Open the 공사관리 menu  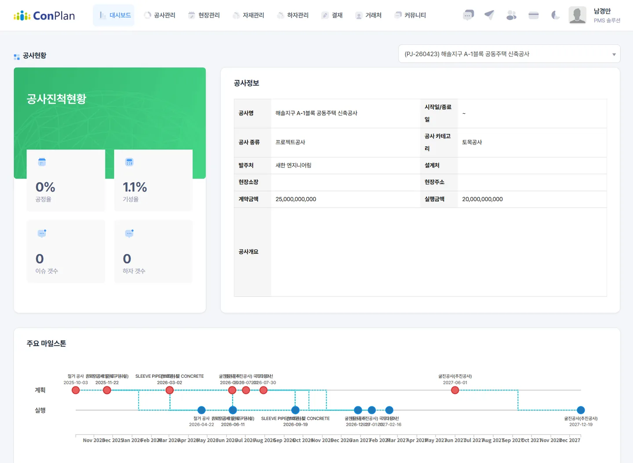[160, 15]
